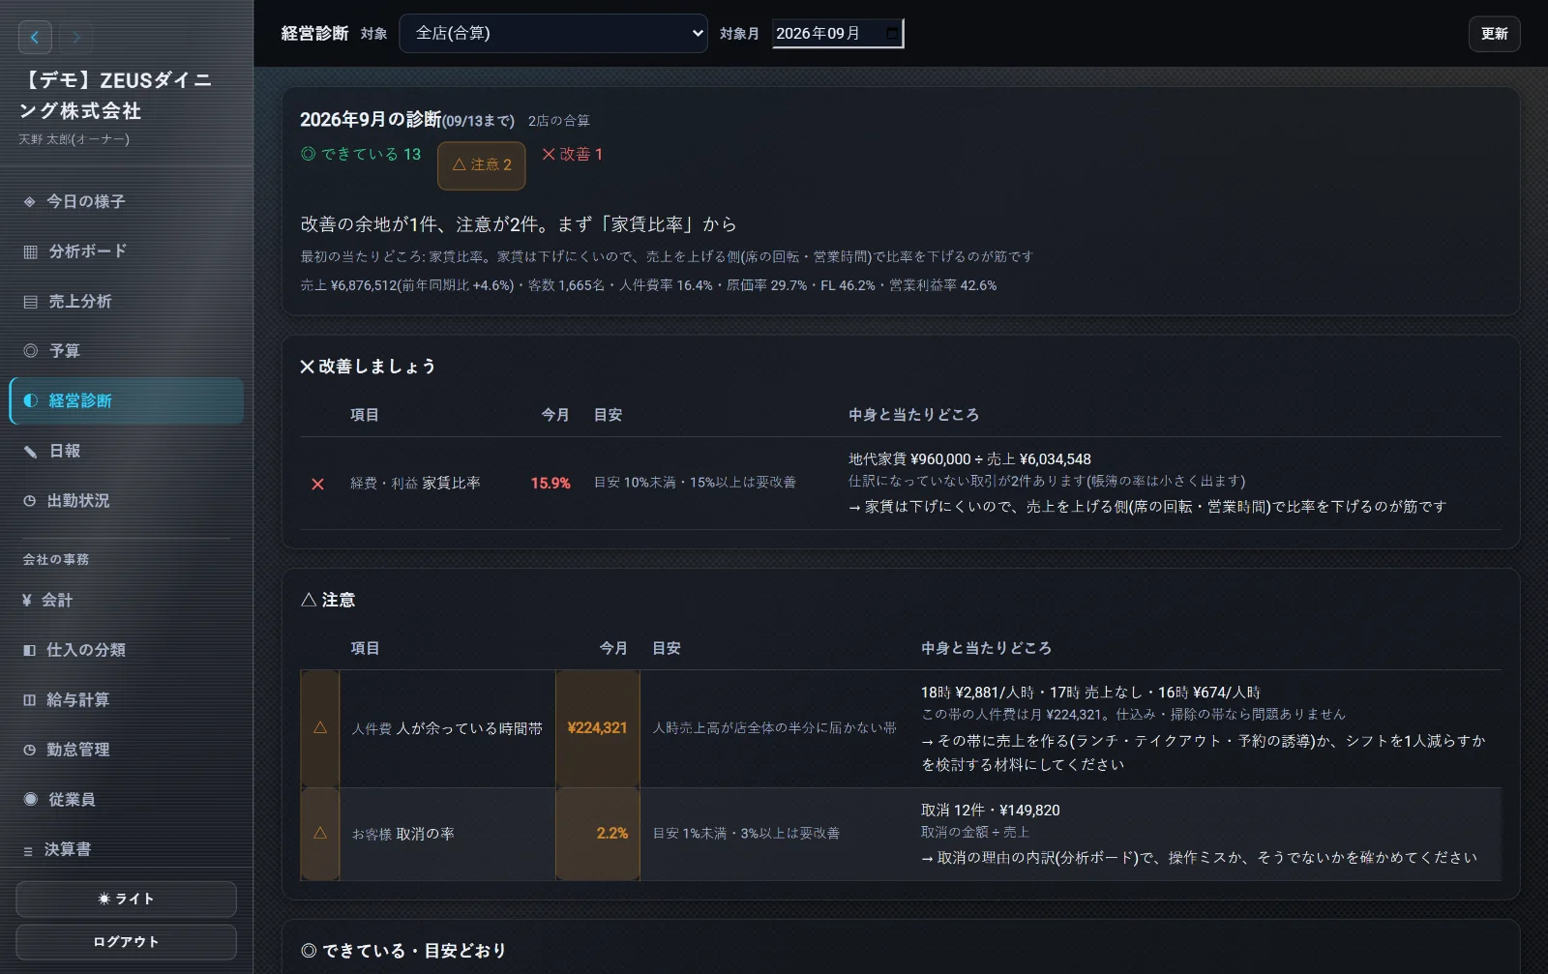Click the ログアウト button

point(127,942)
